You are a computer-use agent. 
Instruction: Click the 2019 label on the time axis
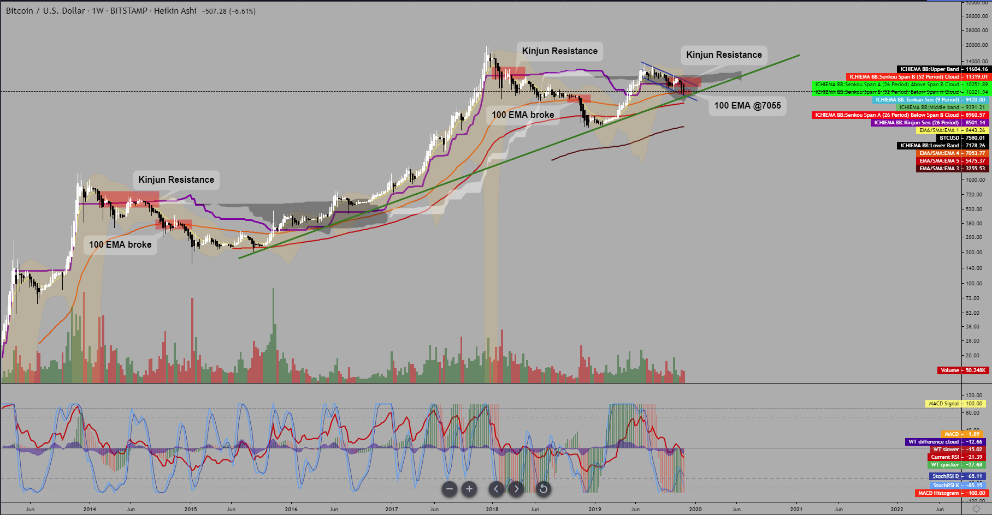pos(594,510)
